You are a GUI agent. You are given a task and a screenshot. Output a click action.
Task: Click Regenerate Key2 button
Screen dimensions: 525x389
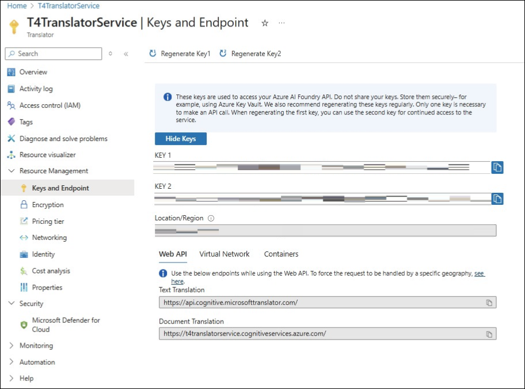[250, 54]
